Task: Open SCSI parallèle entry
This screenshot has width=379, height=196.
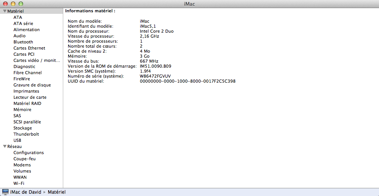Action: [27, 122]
